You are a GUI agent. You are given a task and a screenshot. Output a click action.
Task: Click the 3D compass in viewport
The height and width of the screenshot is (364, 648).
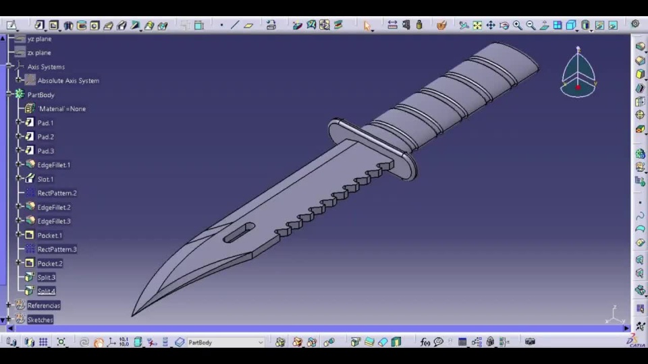(578, 72)
